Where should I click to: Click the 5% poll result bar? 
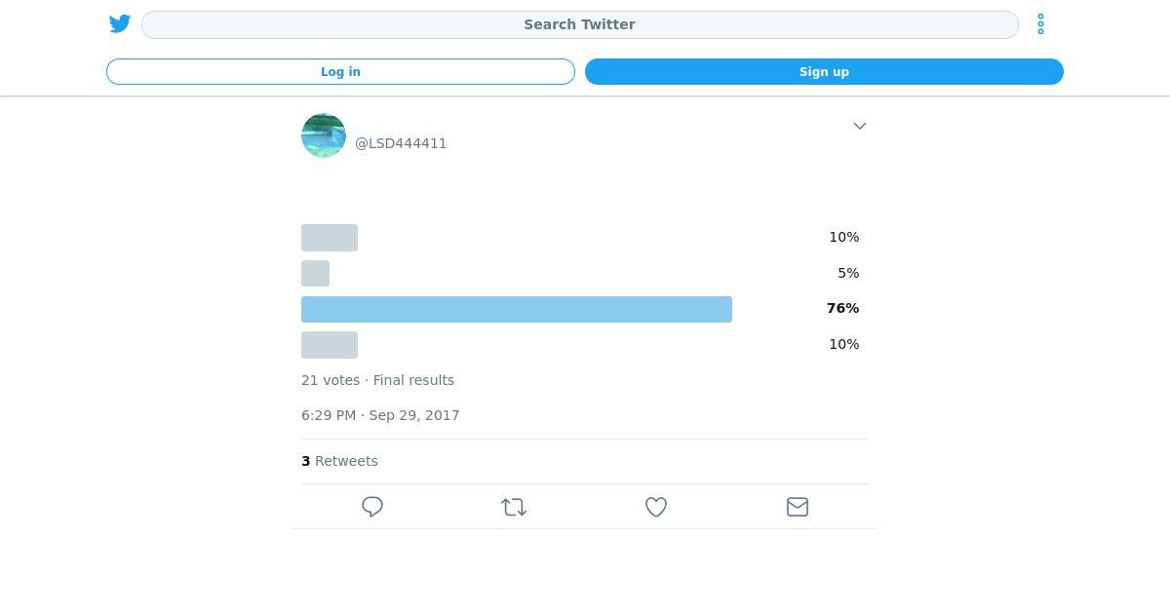point(315,274)
